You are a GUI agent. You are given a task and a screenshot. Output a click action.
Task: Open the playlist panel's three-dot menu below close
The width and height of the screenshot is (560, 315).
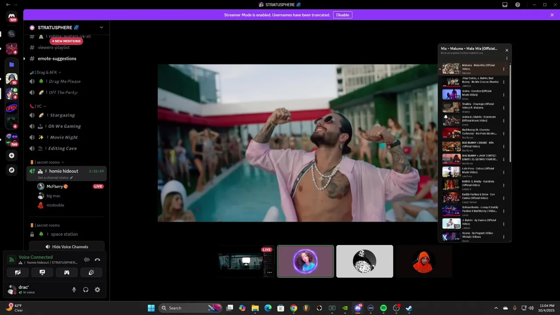[507, 58]
